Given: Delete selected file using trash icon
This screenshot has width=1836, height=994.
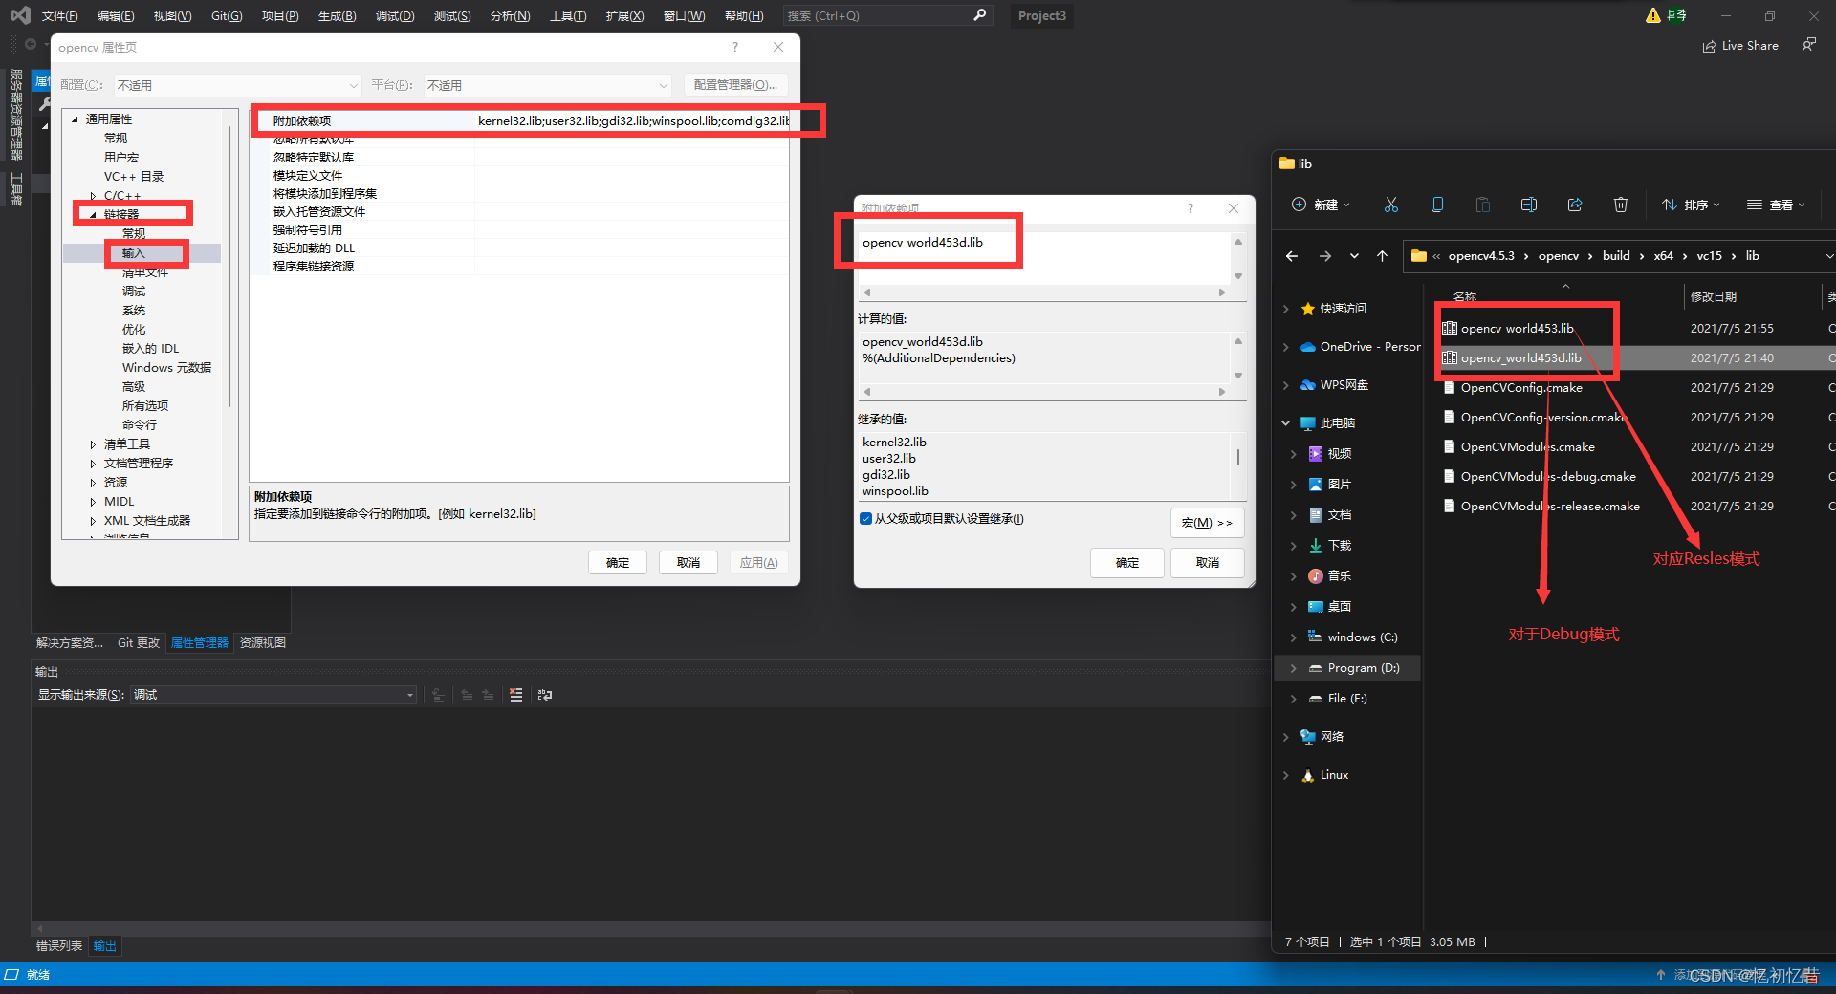Looking at the screenshot, I should tap(1620, 205).
